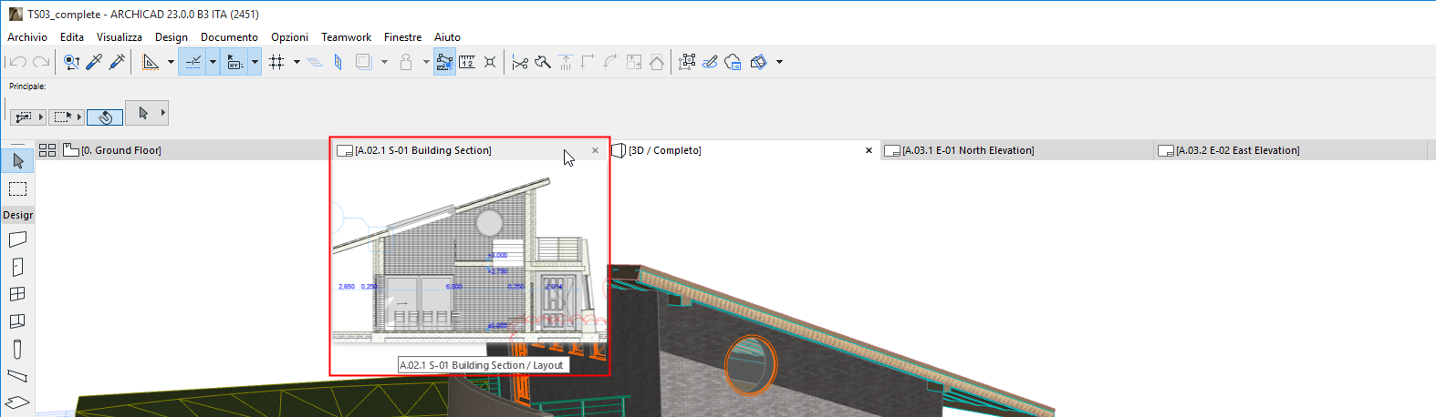The height and width of the screenshot is (417, 1436).
Task: Open the Aiuto menu
Action: [447, 37]
